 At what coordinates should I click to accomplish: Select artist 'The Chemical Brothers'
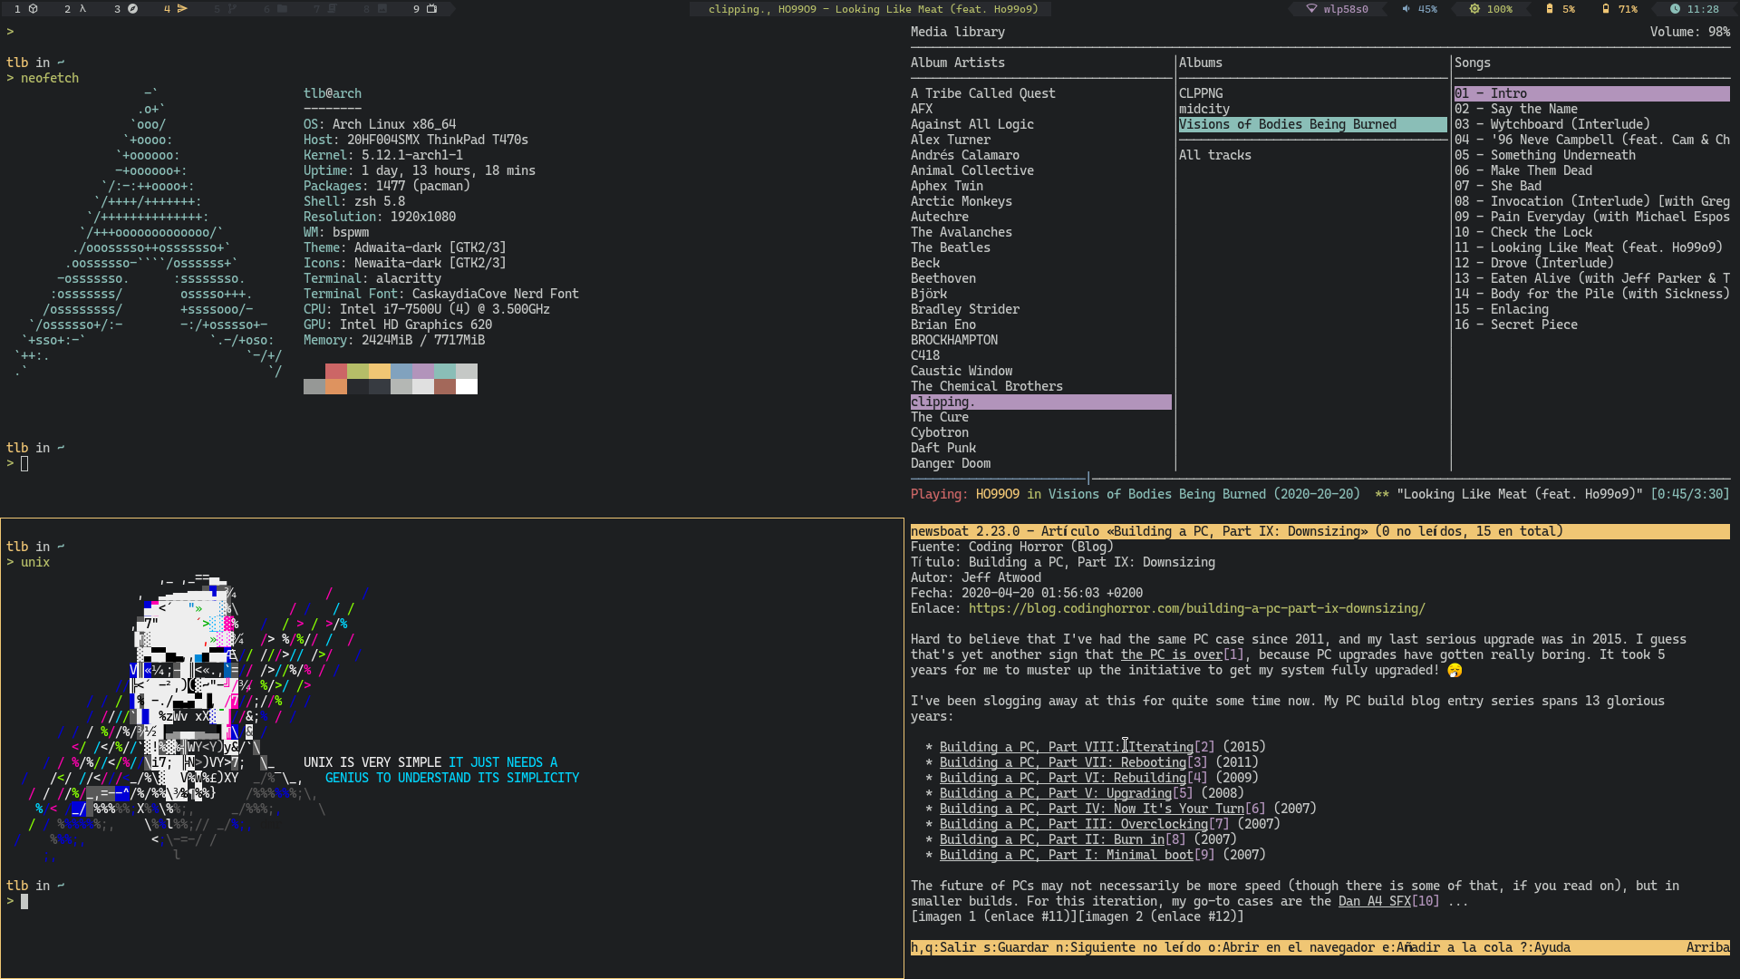click(986, 386)
